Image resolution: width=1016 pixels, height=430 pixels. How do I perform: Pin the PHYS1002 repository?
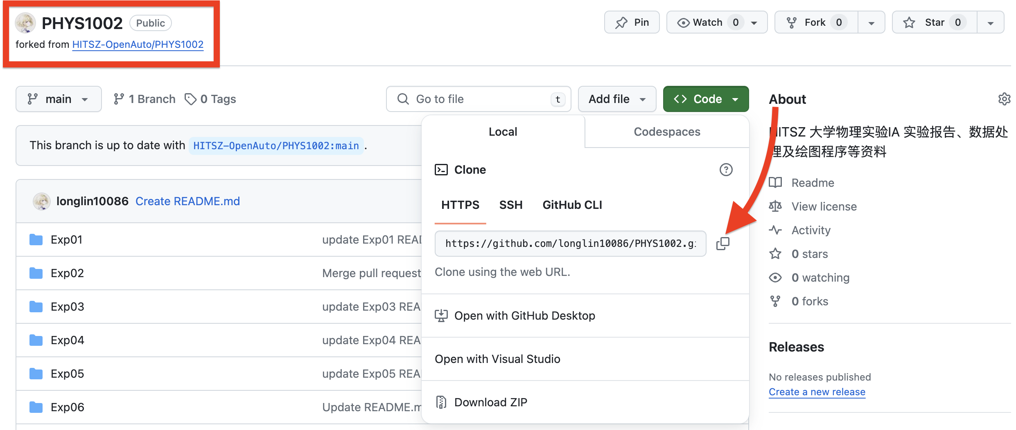click(x=632, y=22)
